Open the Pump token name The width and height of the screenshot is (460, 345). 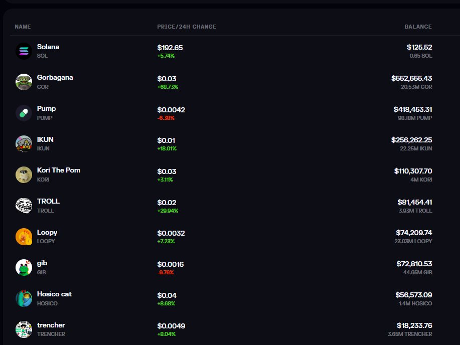click(46, 109)
